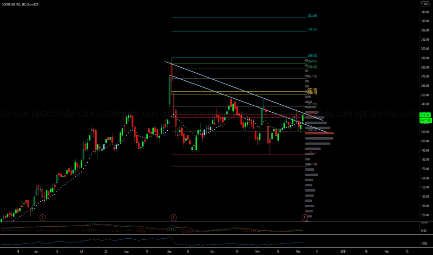Click the 150.00 price axis label
The width and height of the screenshot is (433, 255).
tap(425, 187)
